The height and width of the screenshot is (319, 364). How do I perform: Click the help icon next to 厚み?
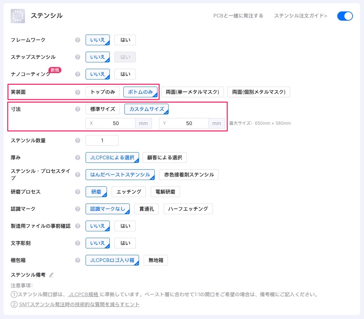(x=78, y=158)
